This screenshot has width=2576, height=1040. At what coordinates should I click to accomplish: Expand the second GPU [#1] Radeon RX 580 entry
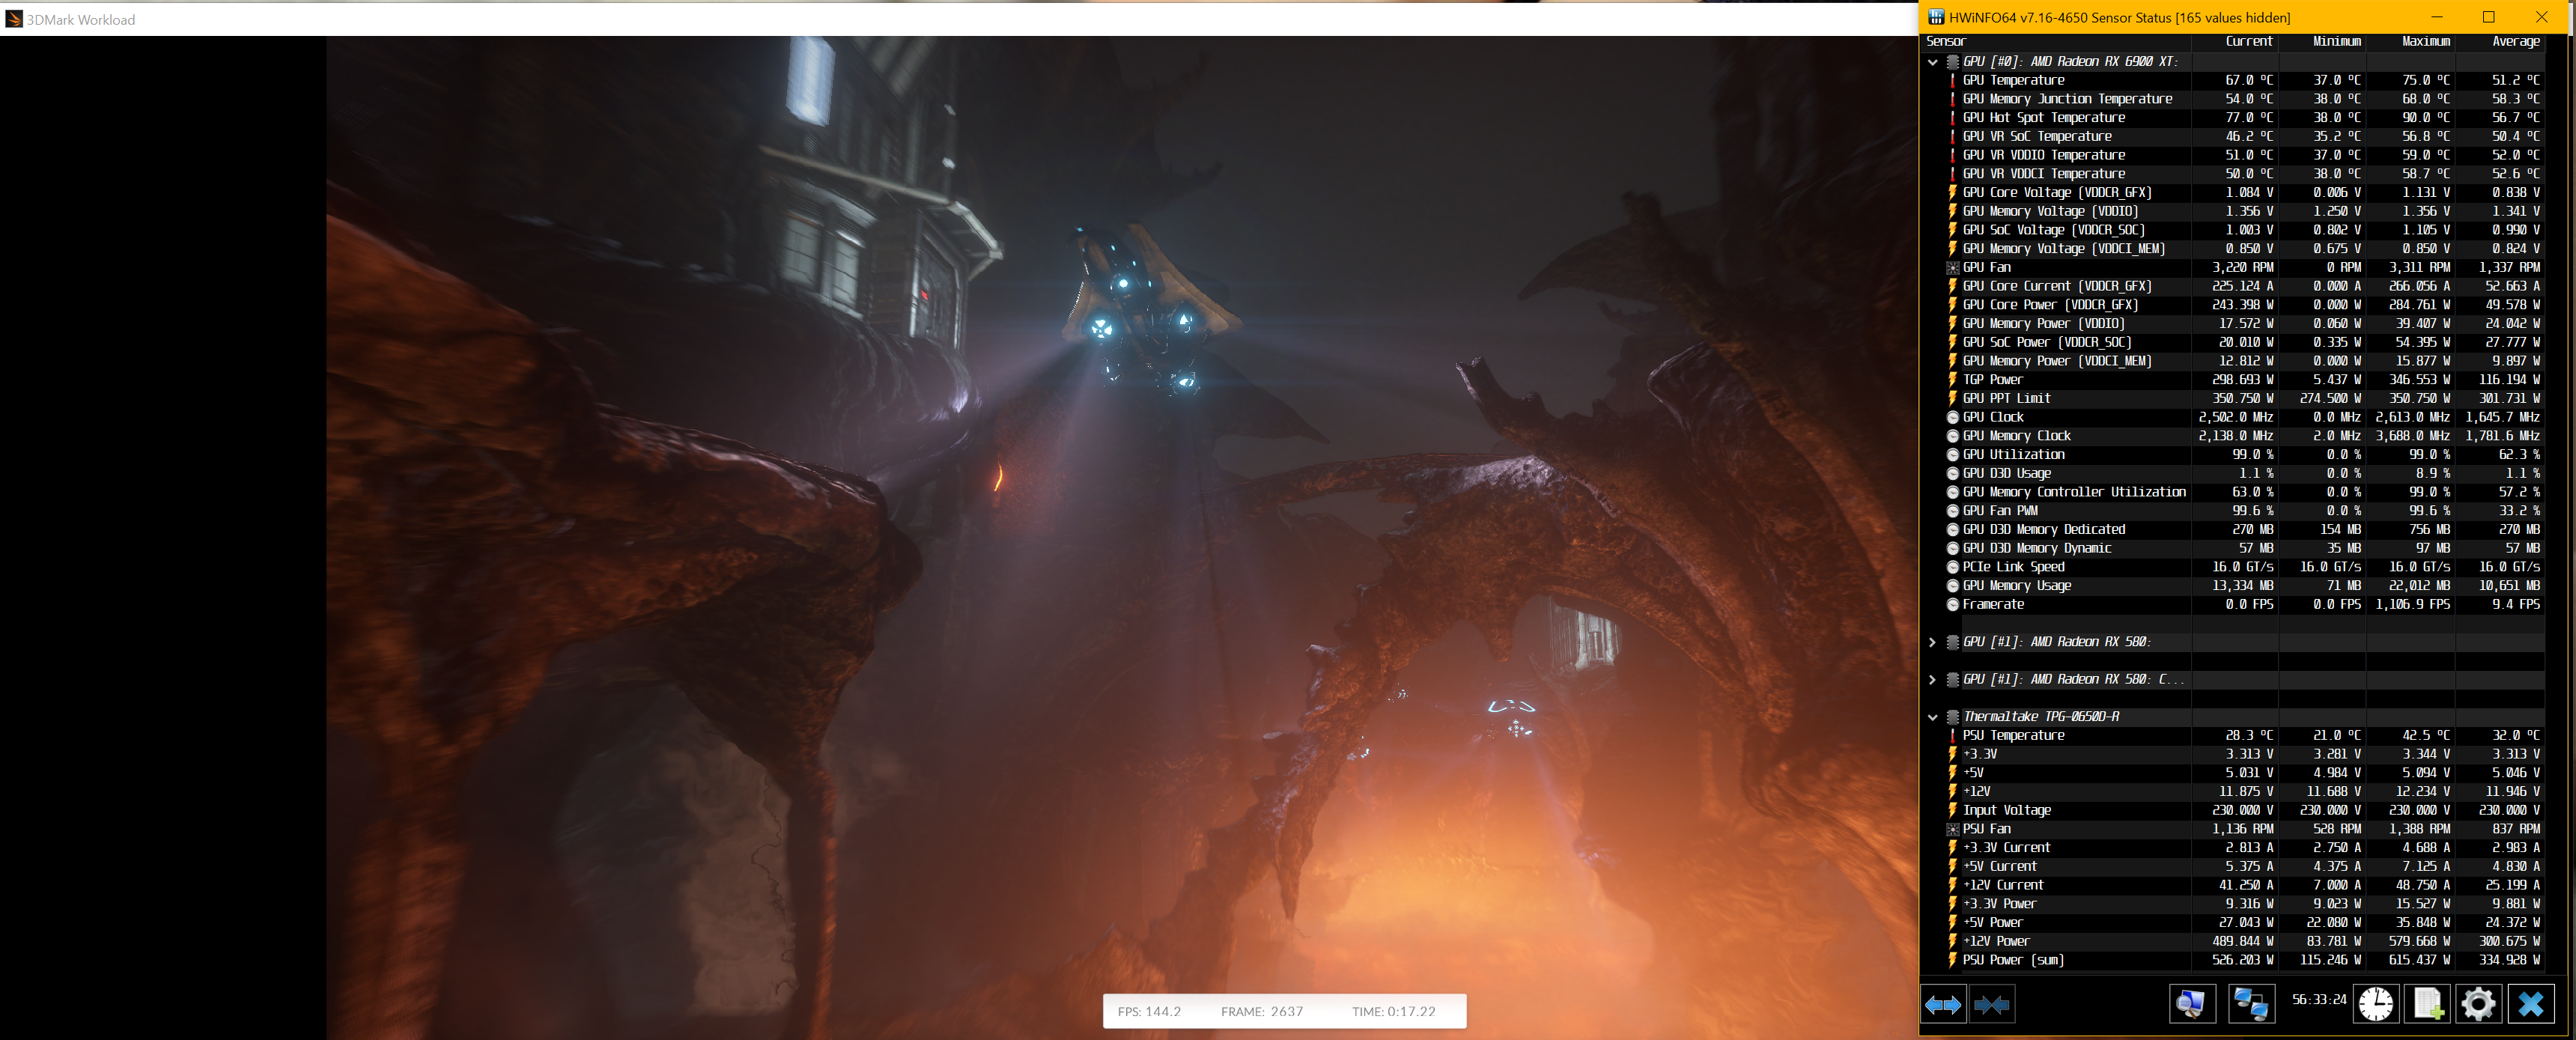[1933, 680]
